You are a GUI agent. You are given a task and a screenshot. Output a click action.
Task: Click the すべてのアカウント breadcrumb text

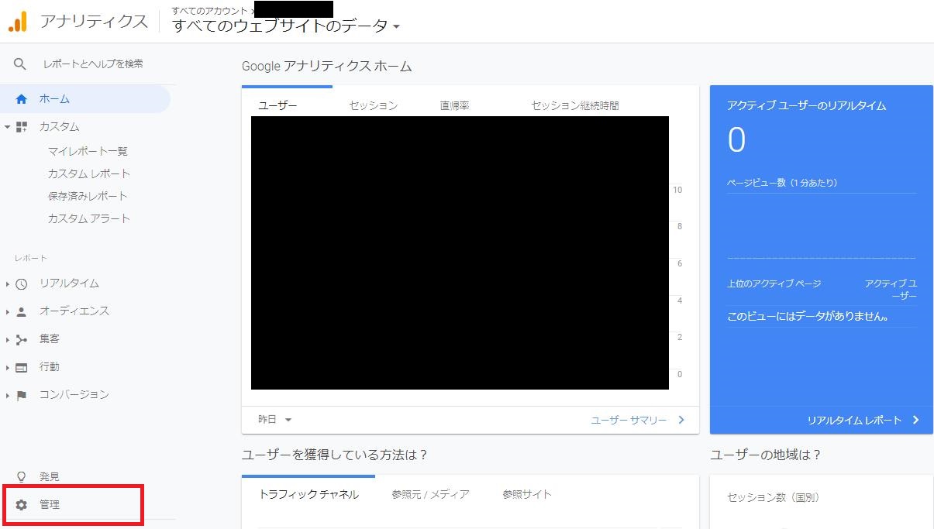click(209, 11)
